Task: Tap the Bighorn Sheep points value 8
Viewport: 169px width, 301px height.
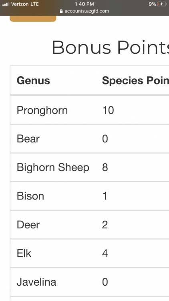Action: click(x=105, y=167)
